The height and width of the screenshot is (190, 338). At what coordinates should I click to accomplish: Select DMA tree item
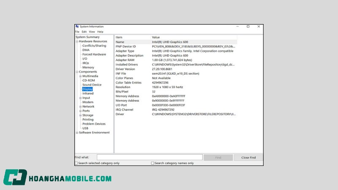86,50
